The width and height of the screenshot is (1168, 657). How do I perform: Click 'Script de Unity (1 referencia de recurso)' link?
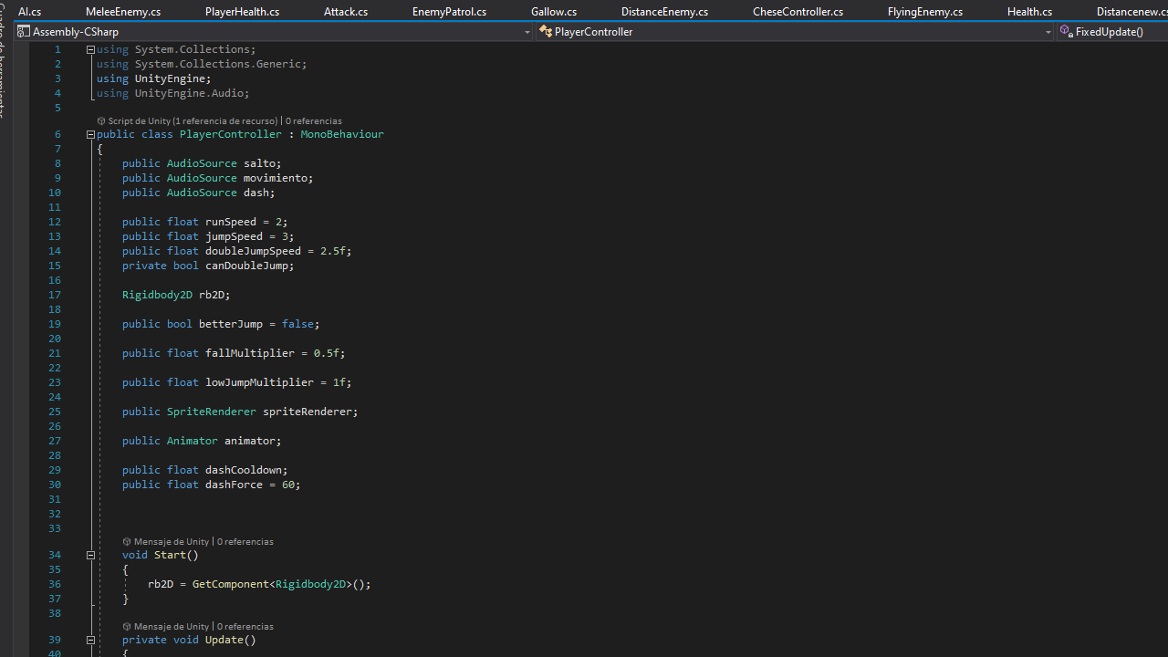tap(192, 121)
